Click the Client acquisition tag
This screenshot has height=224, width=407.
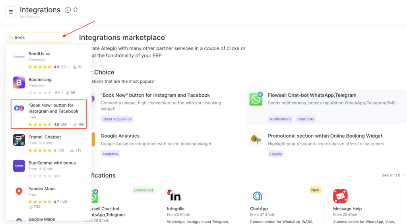(116, 119)
